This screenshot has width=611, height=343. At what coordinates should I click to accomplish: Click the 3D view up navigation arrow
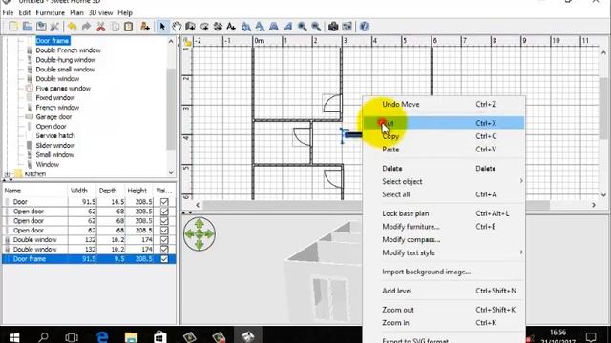200,224
